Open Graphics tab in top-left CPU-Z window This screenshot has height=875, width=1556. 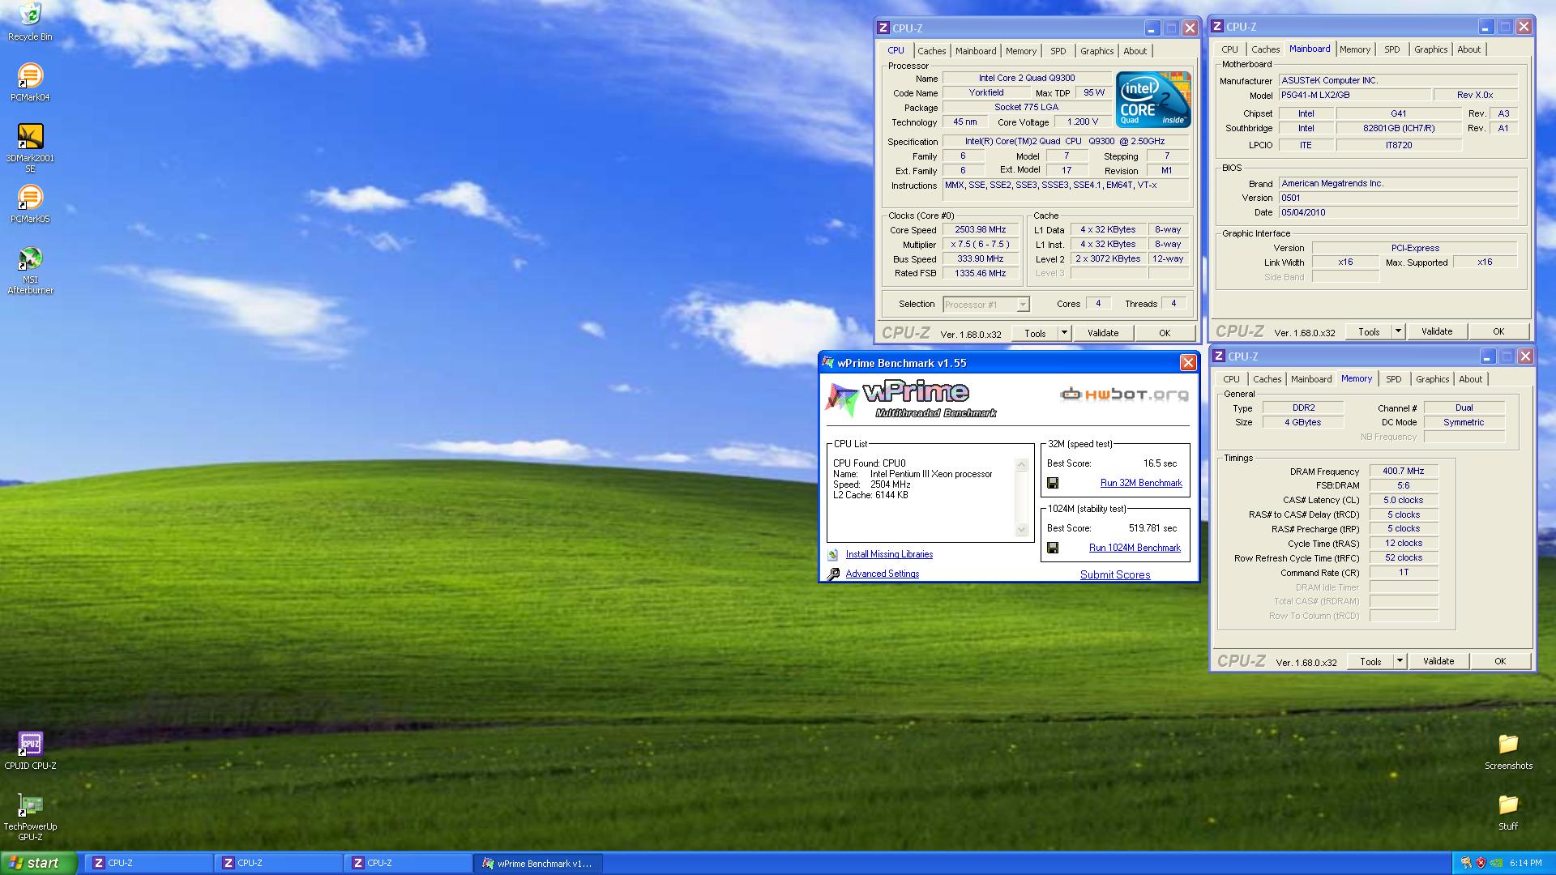tap(1096, 51)
